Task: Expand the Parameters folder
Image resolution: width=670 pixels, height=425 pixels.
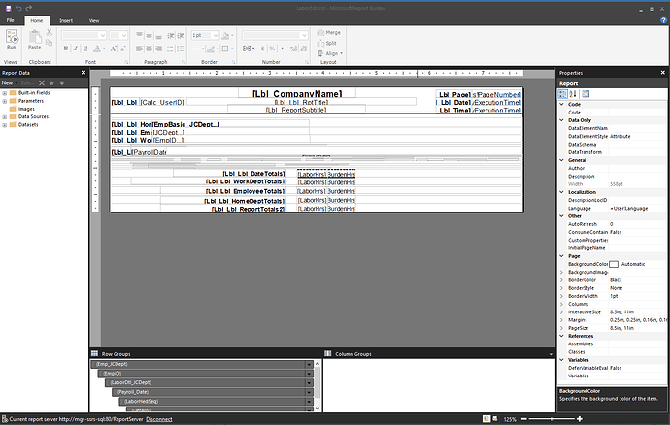Action: 4,101
